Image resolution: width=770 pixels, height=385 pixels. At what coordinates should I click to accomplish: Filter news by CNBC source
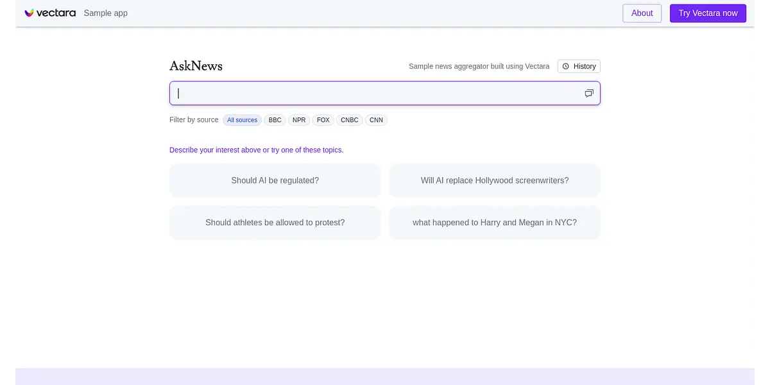[350, 120]
